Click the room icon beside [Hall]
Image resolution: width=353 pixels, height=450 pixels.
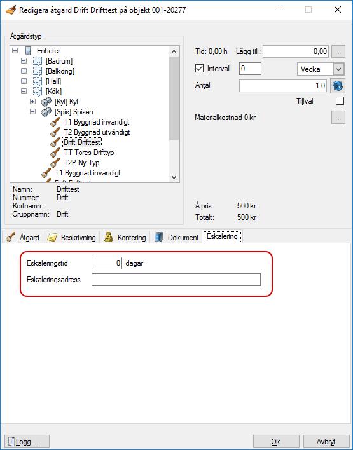(38, 81)
